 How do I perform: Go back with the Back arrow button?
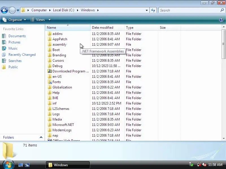pyautogui.click(x=4, y=10)
